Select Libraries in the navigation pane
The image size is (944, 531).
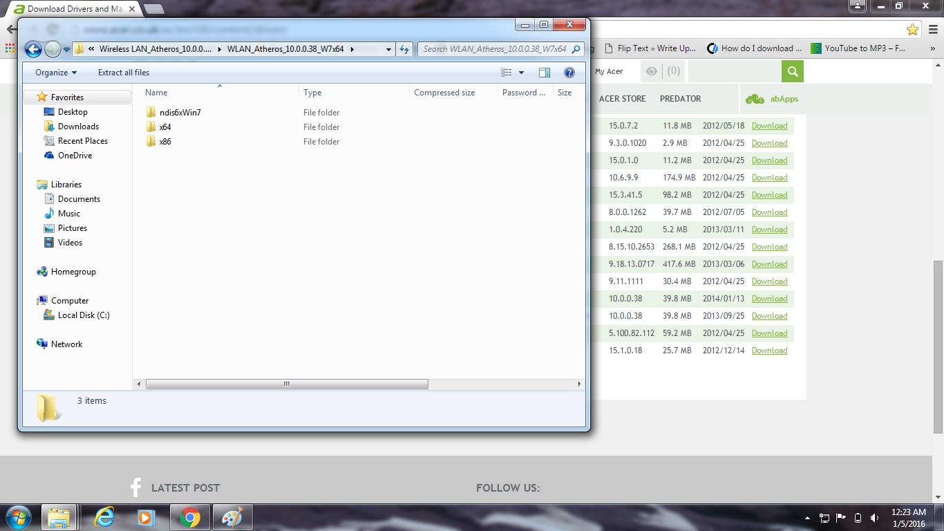(66, 185)
